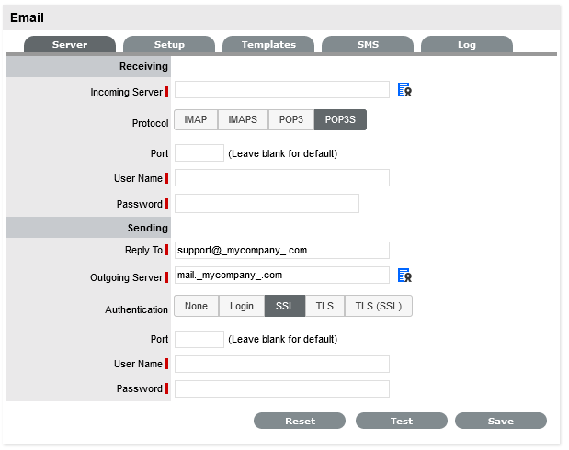Set Authentication to Login
Viewport: 569px width, 450px height.
[x=242, y=306]
